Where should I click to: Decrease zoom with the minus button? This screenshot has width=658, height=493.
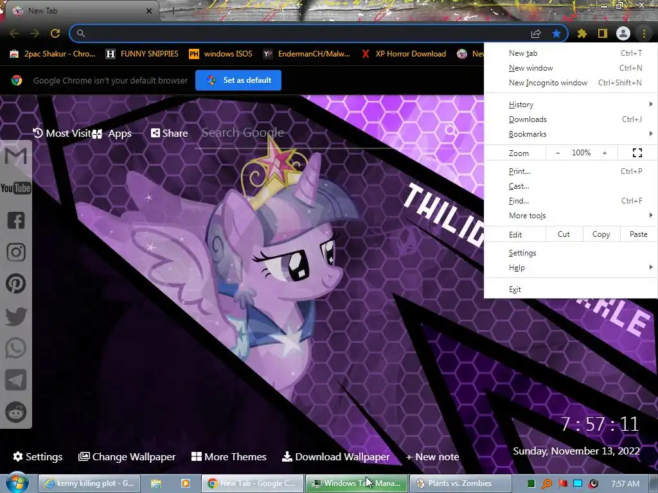tap(558, 153)
